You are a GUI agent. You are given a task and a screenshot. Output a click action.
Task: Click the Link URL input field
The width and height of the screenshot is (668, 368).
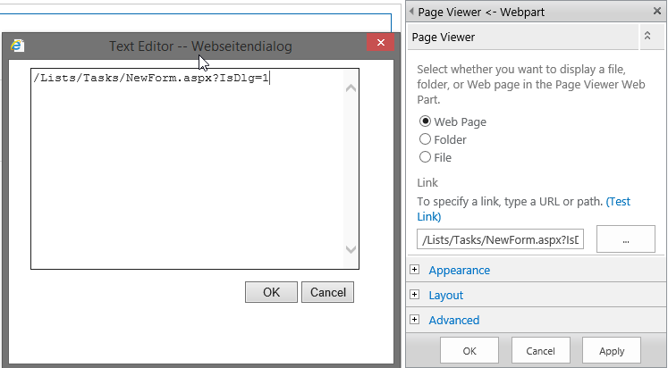coord(500,239)
